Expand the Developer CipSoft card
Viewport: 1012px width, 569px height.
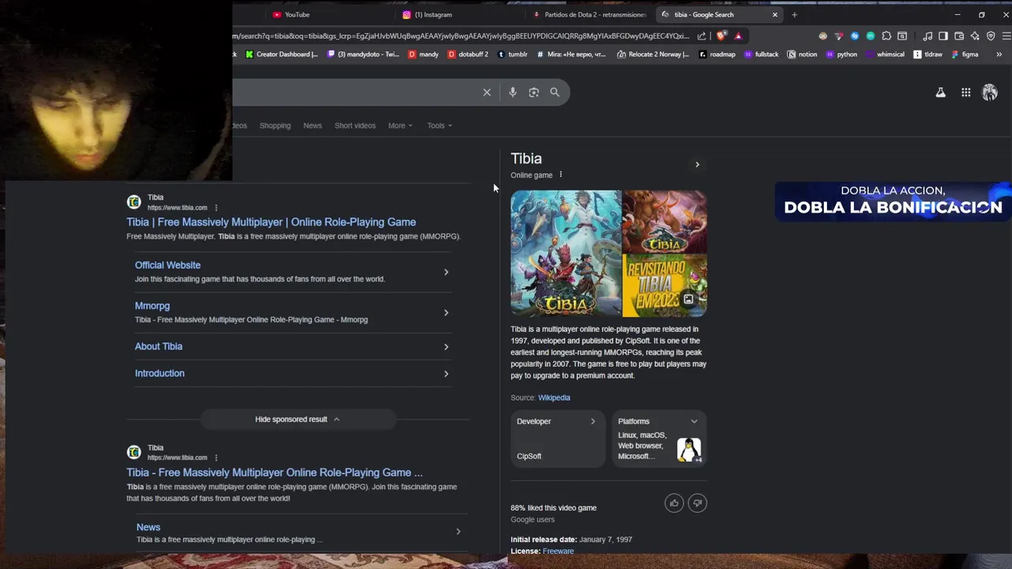coord(557,439)
